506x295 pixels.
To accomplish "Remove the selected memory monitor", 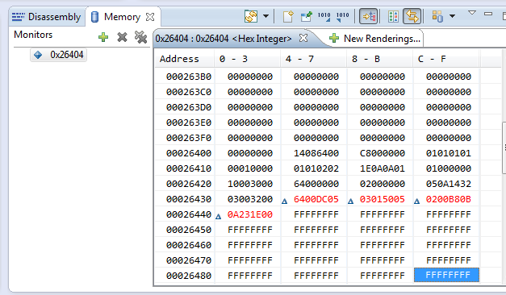I will [122, 37].
